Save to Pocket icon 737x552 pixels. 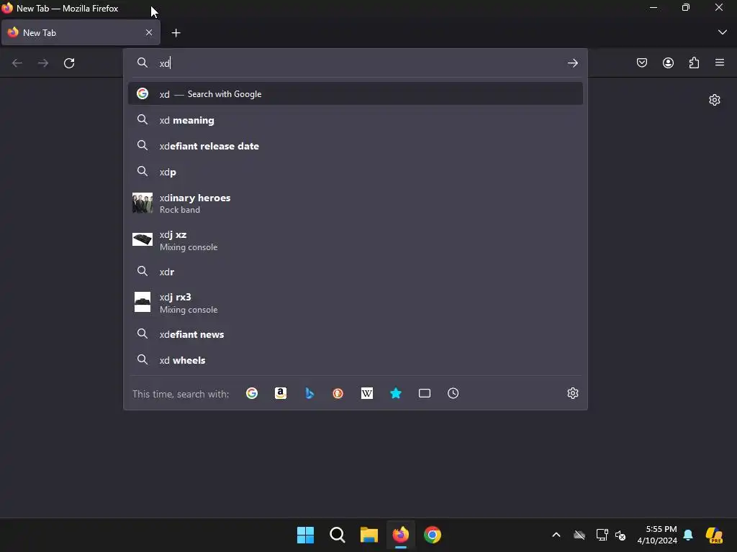(x=641, y=63)
